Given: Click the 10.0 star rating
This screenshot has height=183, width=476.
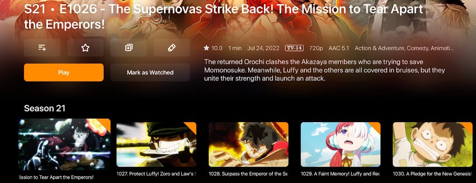Looking at the screenshot, I should 213,48.
